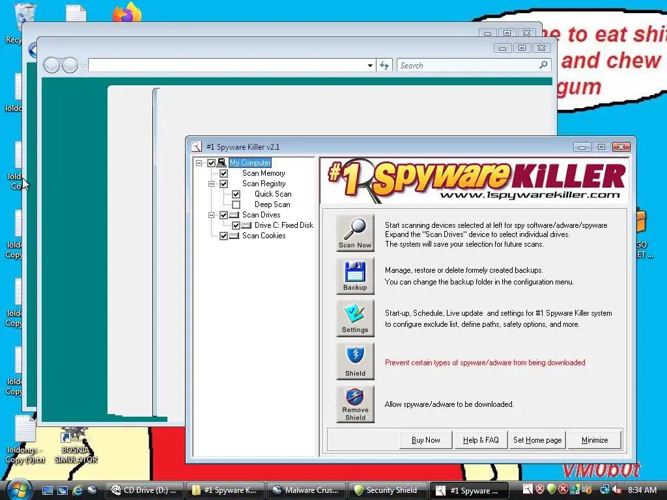Click the My Computer icon in the scan tree
Viewport: 667px width, 500px height.
(x=221, y=163)
